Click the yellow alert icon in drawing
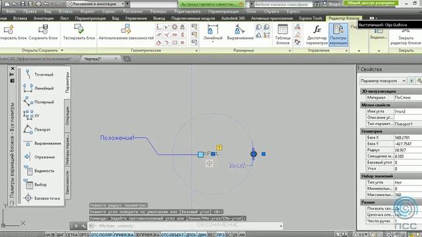This screenshot has width=422, height=237. pyautogui.click(x=220, y=147)
